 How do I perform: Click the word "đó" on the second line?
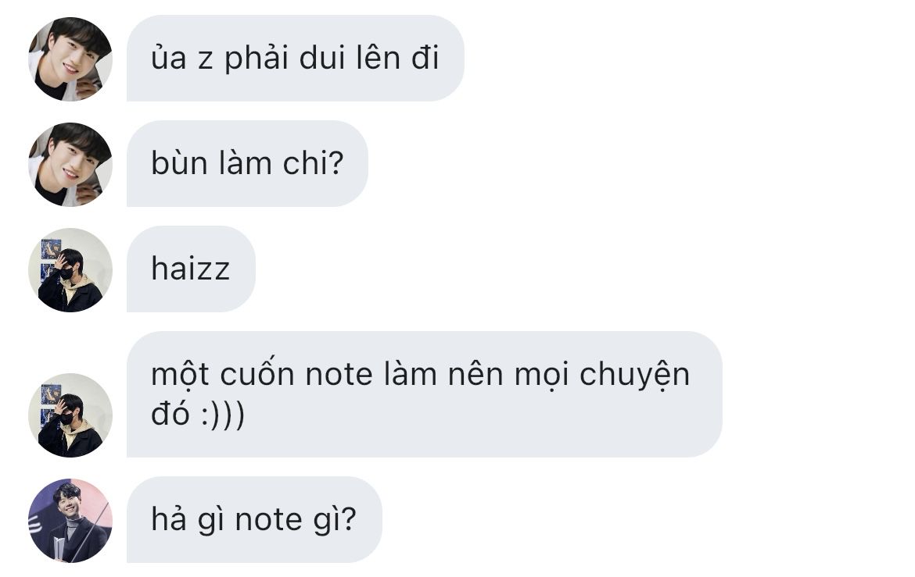tap(170, 414)
